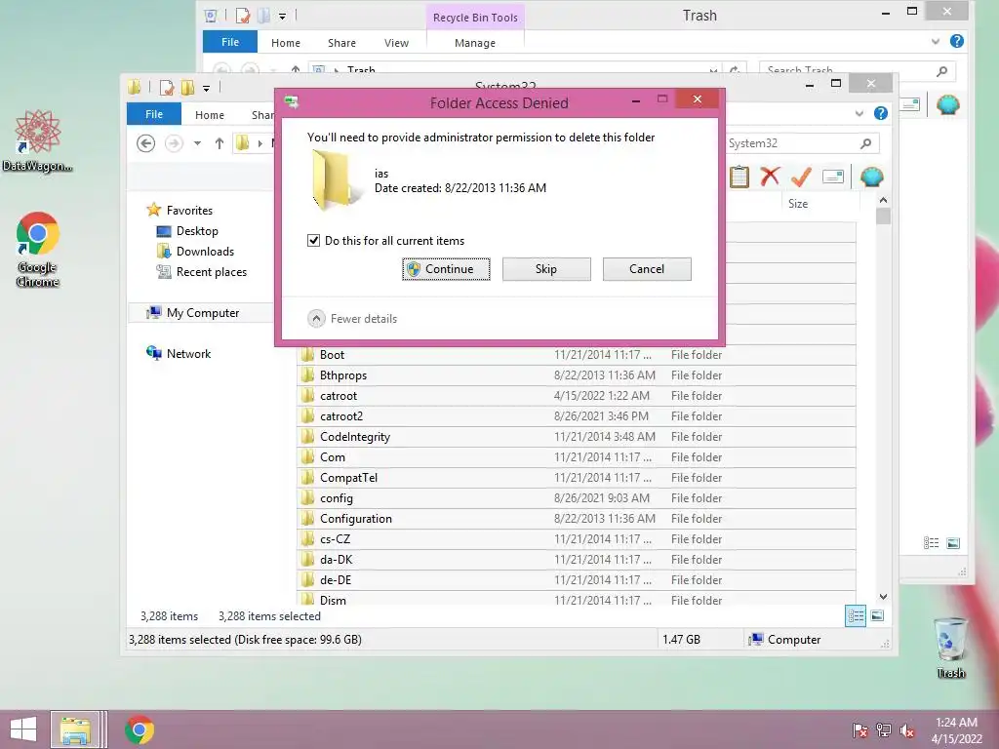The image size is (999, 749).
Task: Open the Windows Start button
Action: click(x=23, y=729)
